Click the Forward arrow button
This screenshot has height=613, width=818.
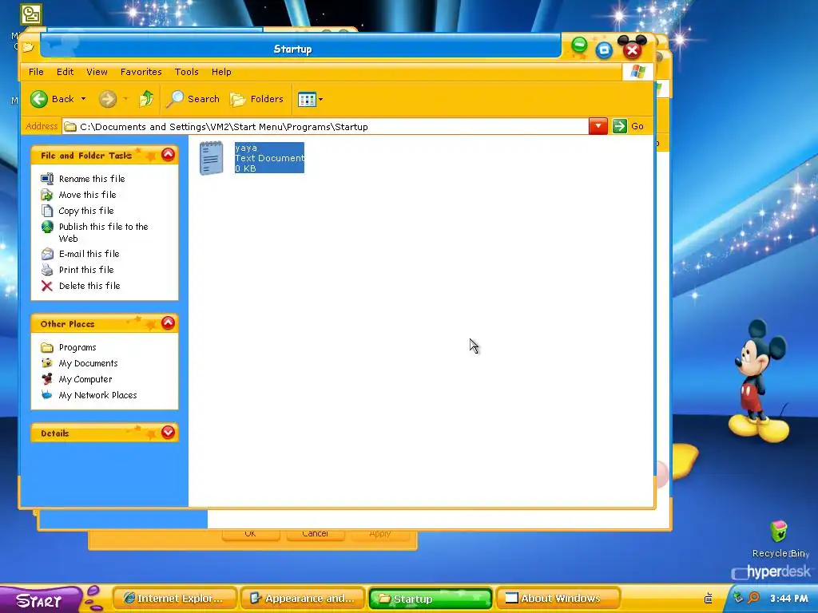point(108,99)
